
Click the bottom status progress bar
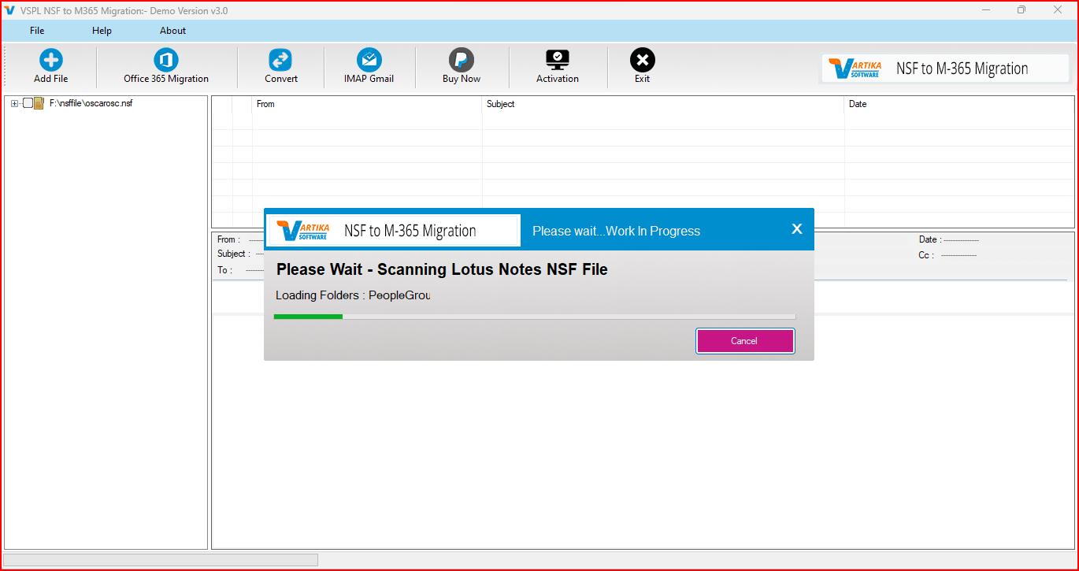click(x=161, y=560)
